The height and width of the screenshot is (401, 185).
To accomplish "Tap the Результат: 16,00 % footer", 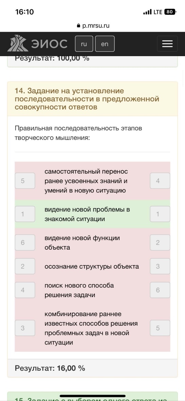I will [x=92, y=368].
